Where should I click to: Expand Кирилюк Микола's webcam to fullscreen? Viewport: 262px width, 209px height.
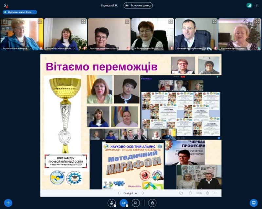(214, 22)
